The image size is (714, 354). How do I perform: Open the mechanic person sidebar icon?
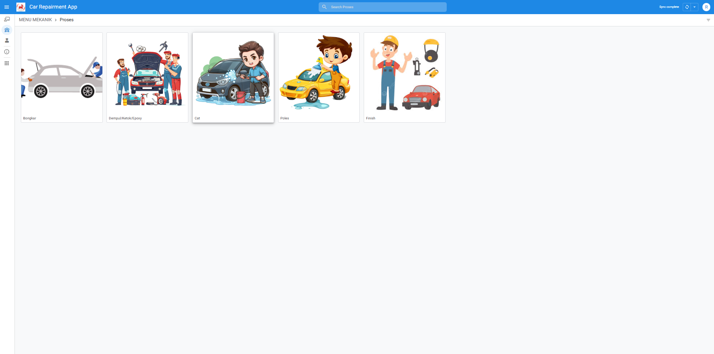(x=7, y=41)
